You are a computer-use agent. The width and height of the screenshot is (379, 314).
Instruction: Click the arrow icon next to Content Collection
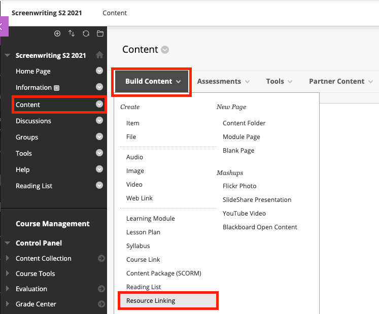pyautogui.click(x=101, y=258)
